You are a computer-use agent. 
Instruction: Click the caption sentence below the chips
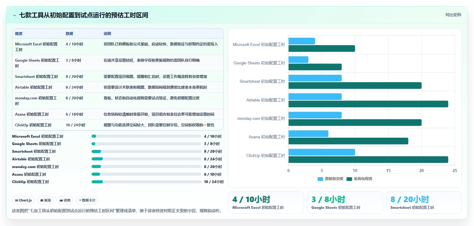pos(117,211)
